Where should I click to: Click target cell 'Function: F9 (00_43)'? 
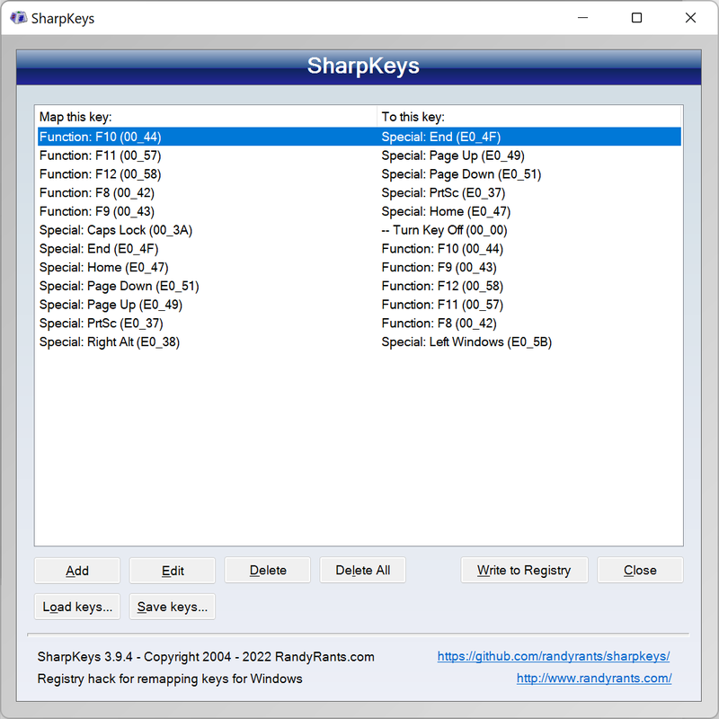pos(439,267)
